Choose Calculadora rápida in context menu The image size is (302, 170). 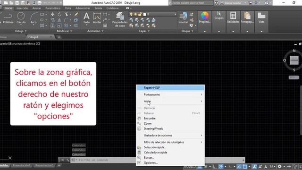pyautogui.click(x=170, y=153)
